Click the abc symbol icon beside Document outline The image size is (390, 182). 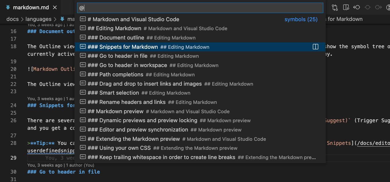(x=83, y=37)
